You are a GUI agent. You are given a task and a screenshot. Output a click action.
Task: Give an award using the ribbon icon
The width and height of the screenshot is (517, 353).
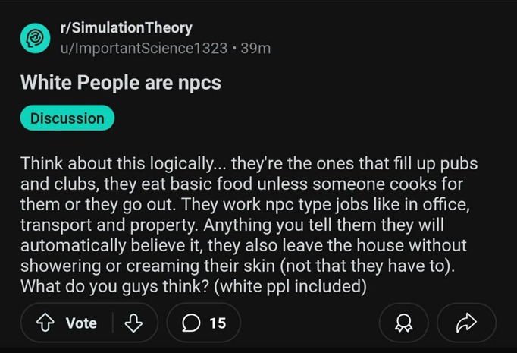pos(403,323)
